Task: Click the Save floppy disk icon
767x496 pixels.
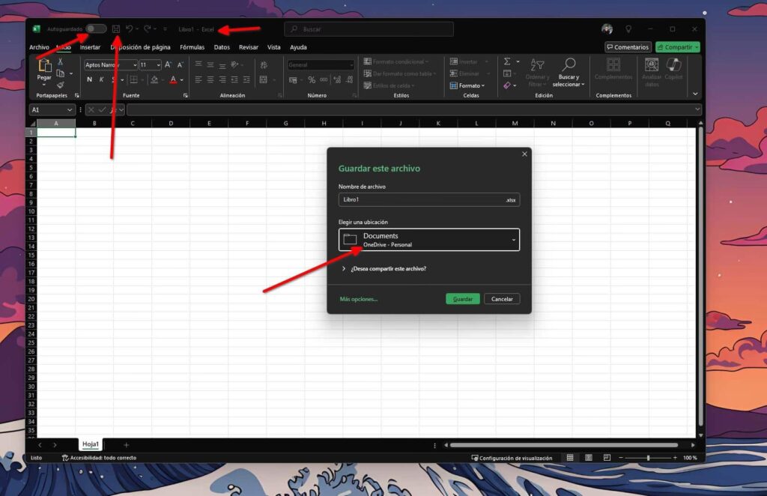Action: tap(116, 28)
